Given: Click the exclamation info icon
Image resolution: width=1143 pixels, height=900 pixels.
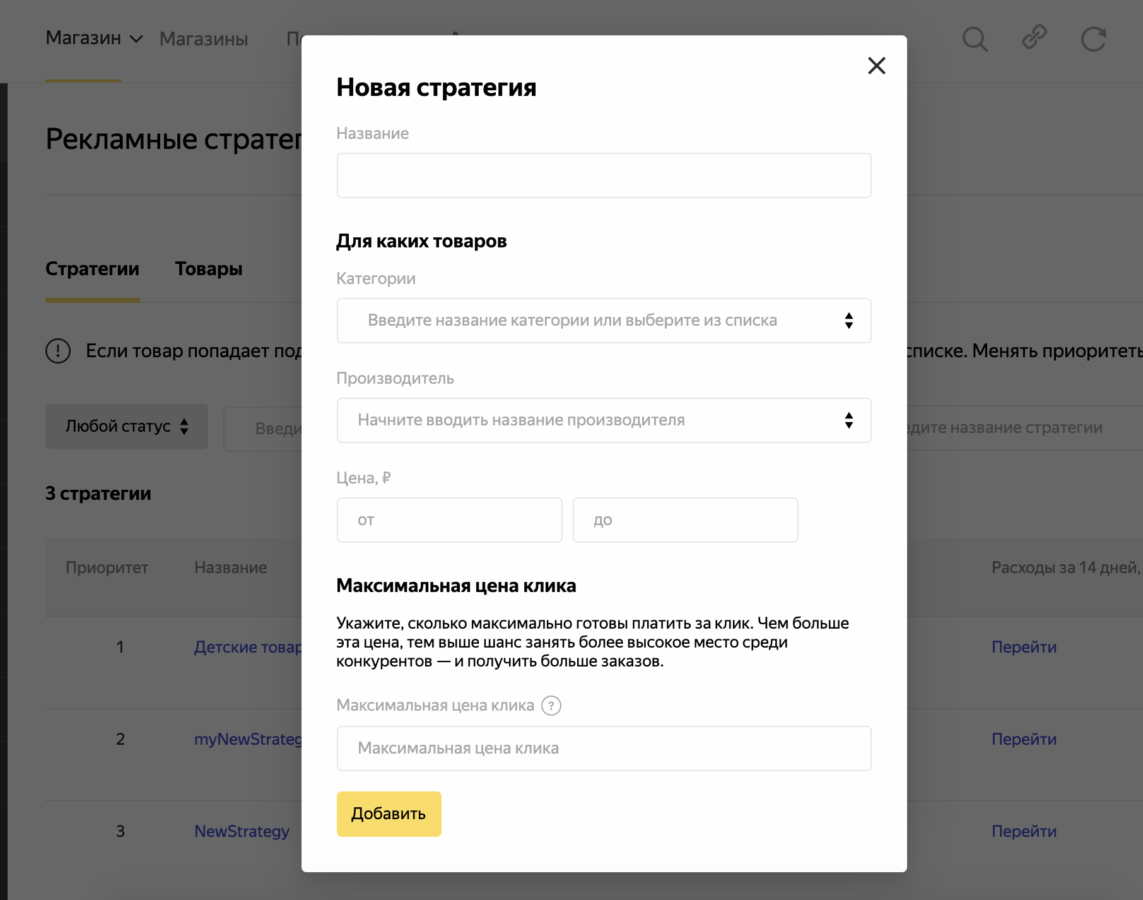Looking at the screenshot, I should click(x=58, y=351).
